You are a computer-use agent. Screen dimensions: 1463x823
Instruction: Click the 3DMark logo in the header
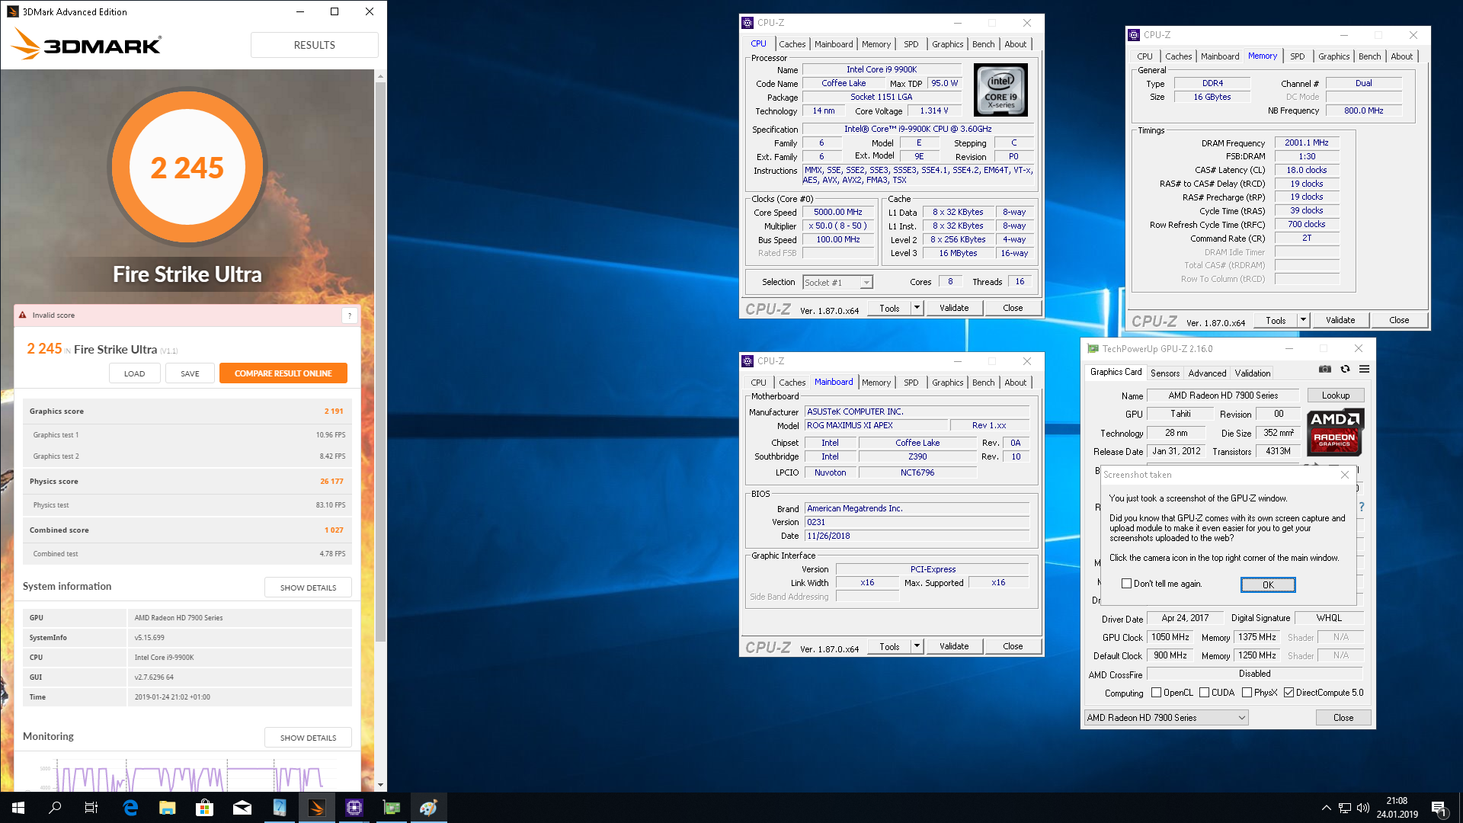point(86,45)
